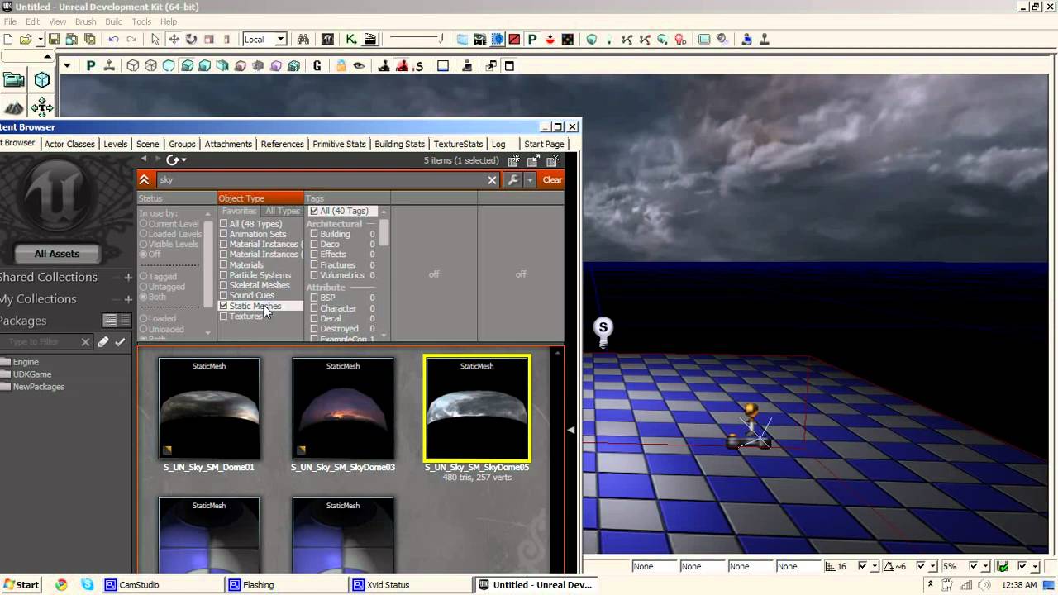Image resolution: width=1058 pixels, height=595 pixels.
Task: Click the All Assets button
Action: click(x=57, y=254)
